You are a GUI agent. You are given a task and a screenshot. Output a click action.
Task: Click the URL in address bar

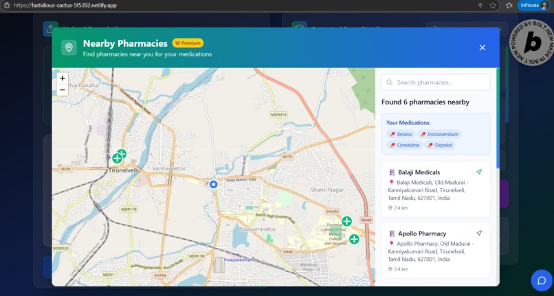[x=65, y=5]
